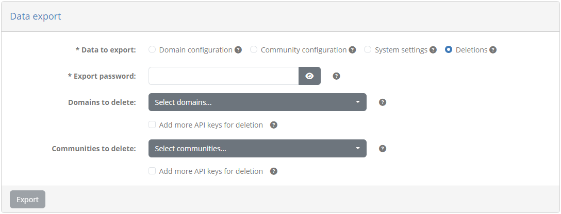Open help icon for Communities to delete
Screen dimensions: 561x214
[383, 149]
